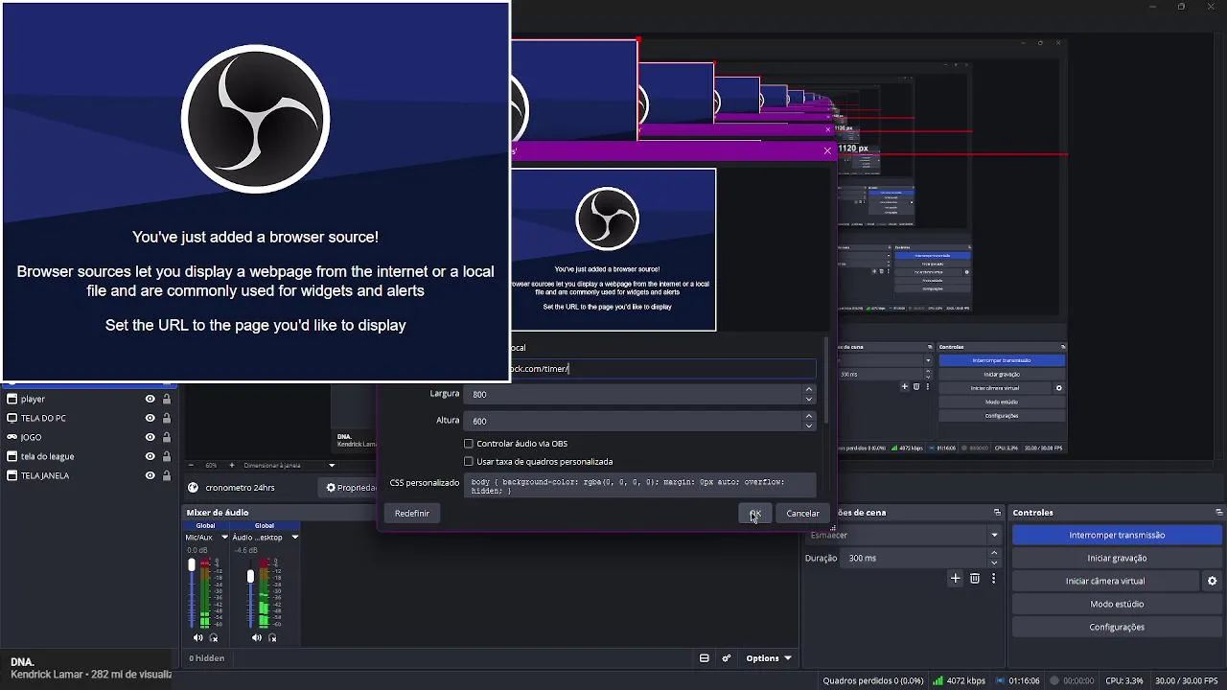This screenshot has height=690, width=1227.
Task: Toggle Mic/Aux monitoring headphone icon
Action: (x=214, y=637)
